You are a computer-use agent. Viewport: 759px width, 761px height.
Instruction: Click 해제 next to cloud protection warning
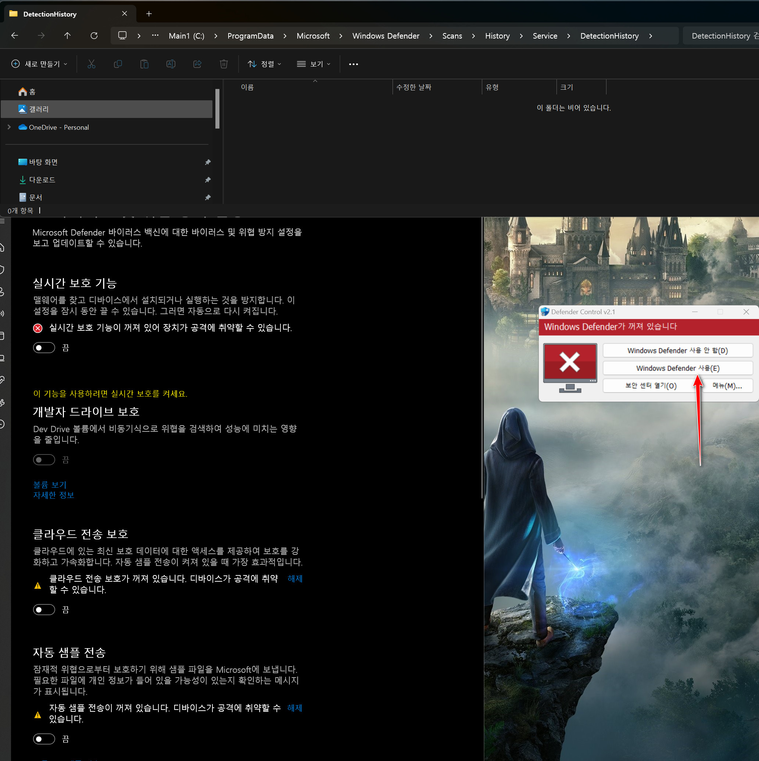tap(295, 578)
